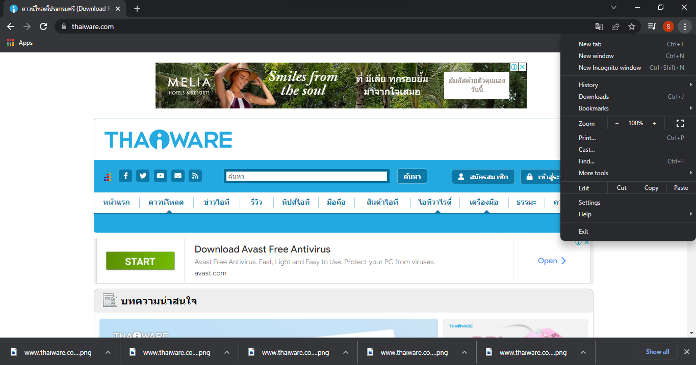Click the address bar URL thaiware.com
696x365 pixels.
(x=93, y=26)
